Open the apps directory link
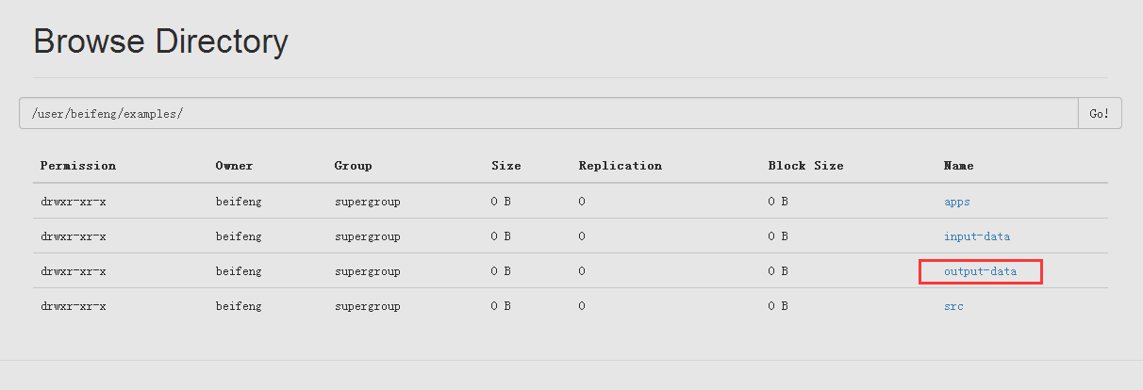This screenshot has height=390, width=1143. tap(956, 202)
